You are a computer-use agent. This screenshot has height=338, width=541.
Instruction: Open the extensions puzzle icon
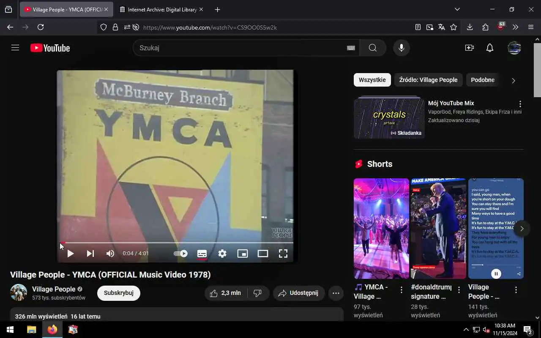pos(485,27)
